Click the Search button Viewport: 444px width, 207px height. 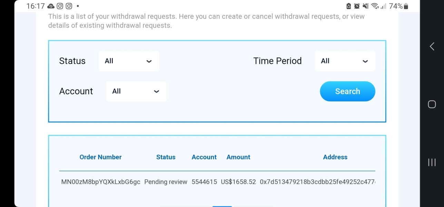coord(347,91)
